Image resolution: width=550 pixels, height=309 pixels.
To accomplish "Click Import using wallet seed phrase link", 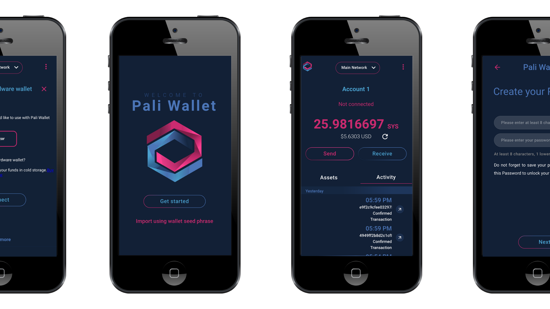I will (x=174, y=221).
